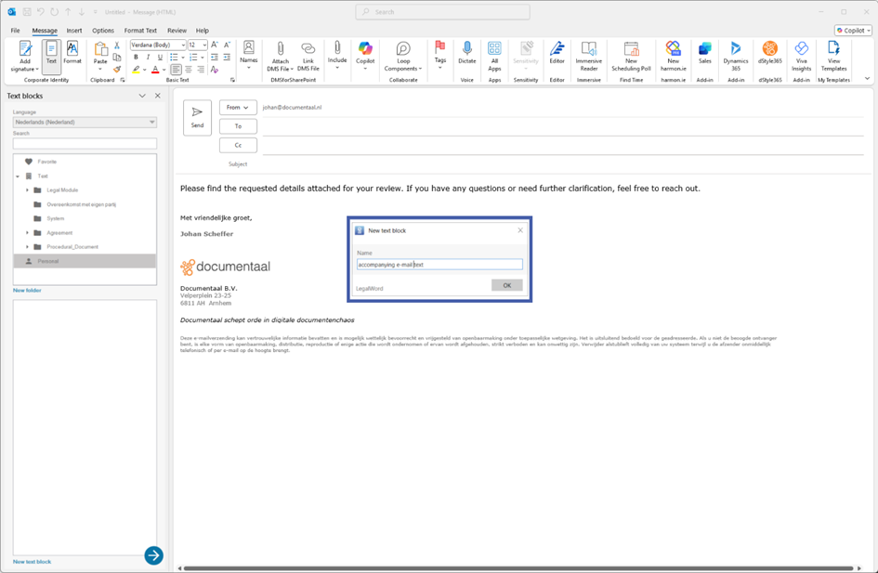Open the Sales add-in
This screenshot has width=878, height=573.
pos(705,53)
